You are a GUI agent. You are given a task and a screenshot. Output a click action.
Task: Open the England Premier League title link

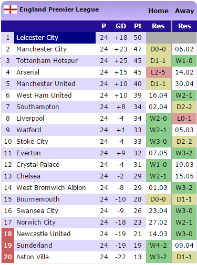59,9
